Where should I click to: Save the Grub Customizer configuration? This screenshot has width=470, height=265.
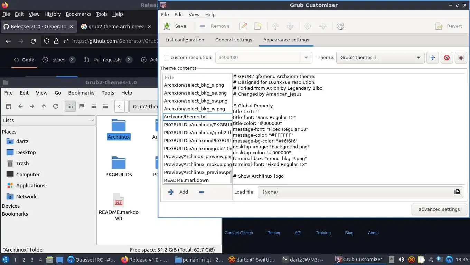175,26
